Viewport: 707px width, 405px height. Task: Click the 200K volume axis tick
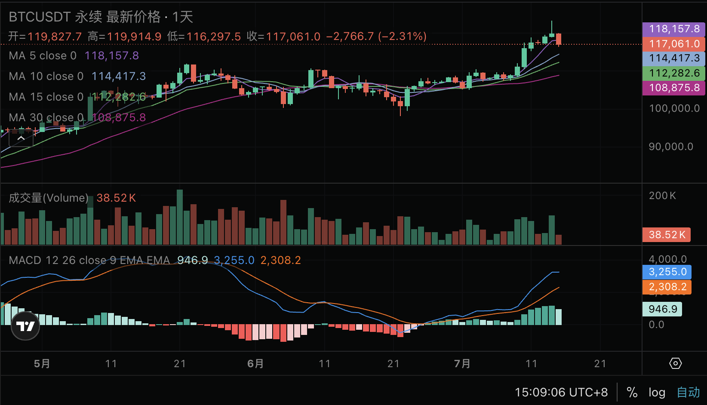(662, 196)
